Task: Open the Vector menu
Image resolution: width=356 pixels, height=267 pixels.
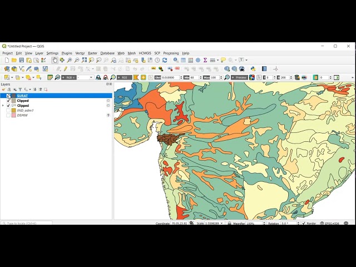Action: pyautogui.click(x=80, y=53)
